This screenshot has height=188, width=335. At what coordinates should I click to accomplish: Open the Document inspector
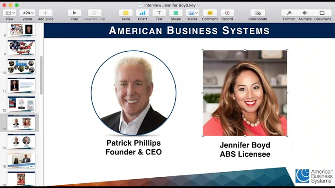tap(322, 13)
